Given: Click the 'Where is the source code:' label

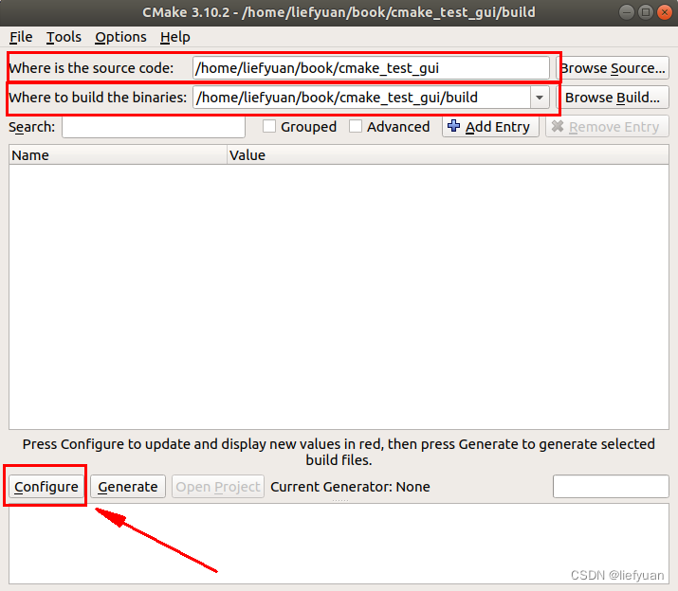Looking at the screenshot, I should point(91,68).
